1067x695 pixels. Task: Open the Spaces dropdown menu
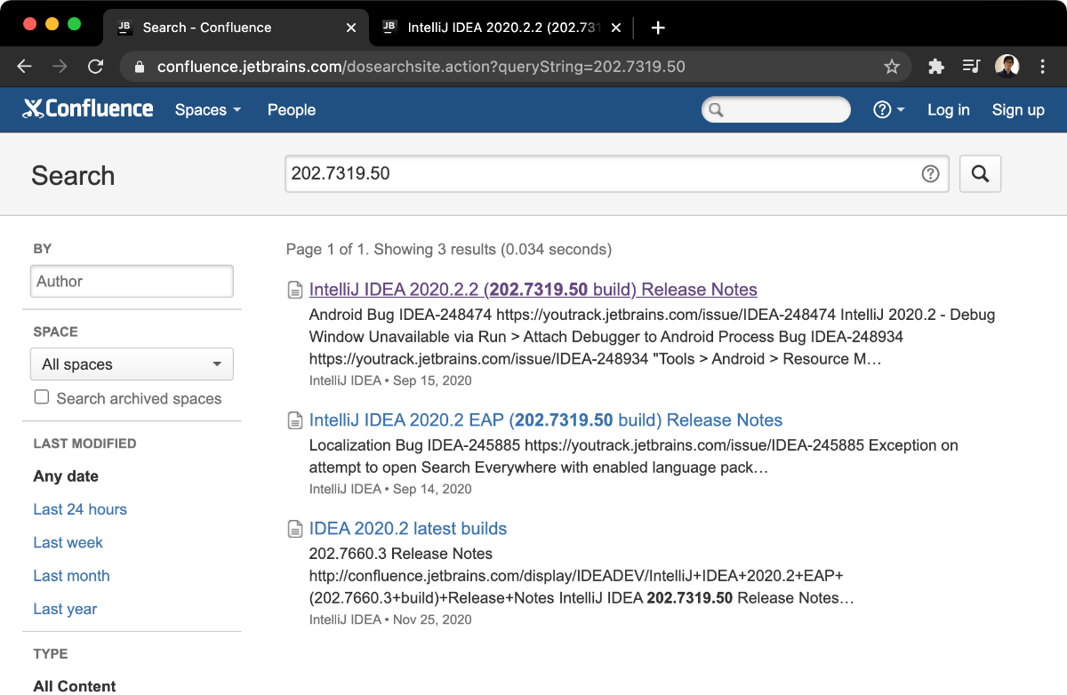[x=208, y=109]
